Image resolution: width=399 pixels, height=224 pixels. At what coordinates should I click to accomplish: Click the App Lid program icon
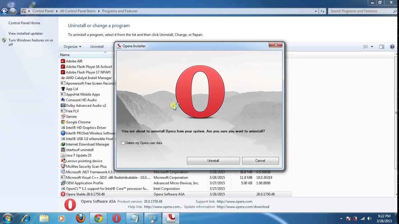tap(63, 89)
